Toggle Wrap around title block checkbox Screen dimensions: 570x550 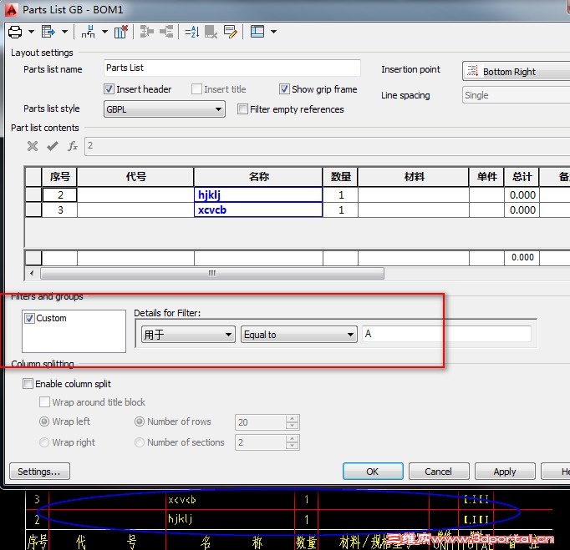point(44,402)
